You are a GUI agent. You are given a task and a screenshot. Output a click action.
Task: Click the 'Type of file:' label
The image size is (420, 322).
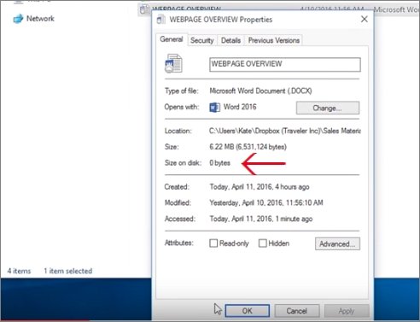coord(182,91)
